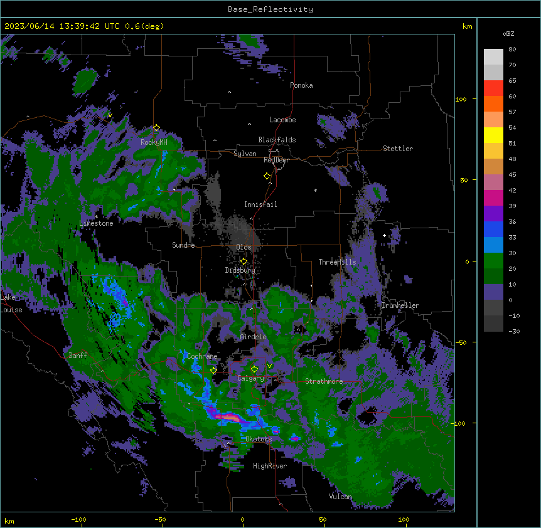The image size is (541, 528).
Task: Click the Ponoka label
Action: [301, 85]
